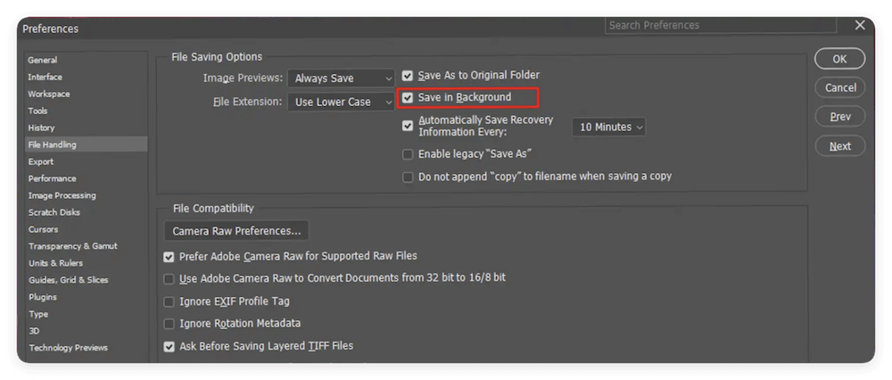Check Ignore EXIF Profile Tag
Image resolution: width=892 pixels, height=380 pixels.
point(169,302)
